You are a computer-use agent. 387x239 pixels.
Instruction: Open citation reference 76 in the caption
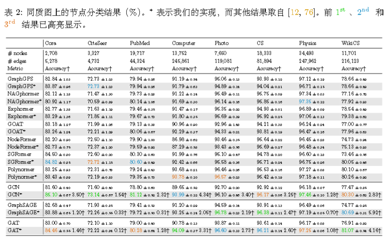(x=308, y=13)
